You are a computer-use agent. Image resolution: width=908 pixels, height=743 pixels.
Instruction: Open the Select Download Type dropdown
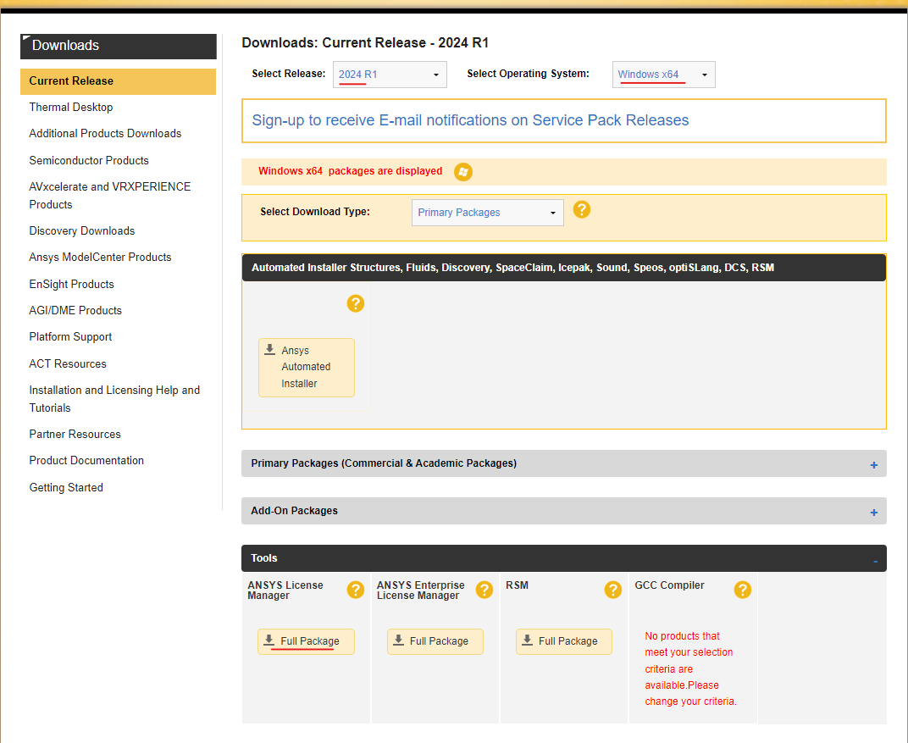pos(487,213)
